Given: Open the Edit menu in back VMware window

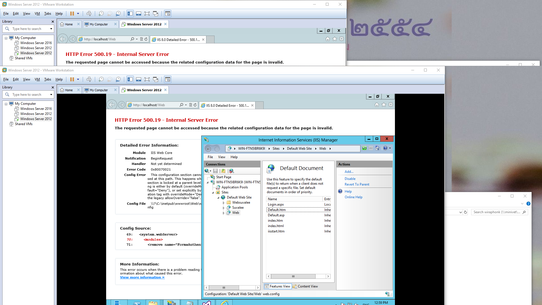Looking at the screenshot, I should pyautogui.click(x=16, y=14).
